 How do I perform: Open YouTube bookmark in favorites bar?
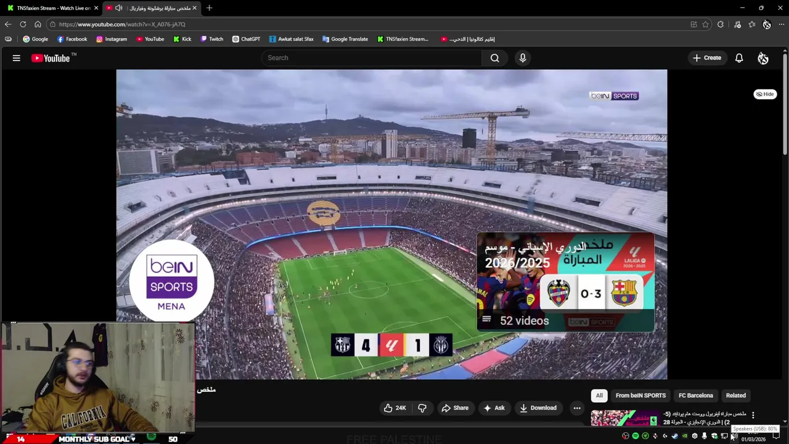click(150, 39)
